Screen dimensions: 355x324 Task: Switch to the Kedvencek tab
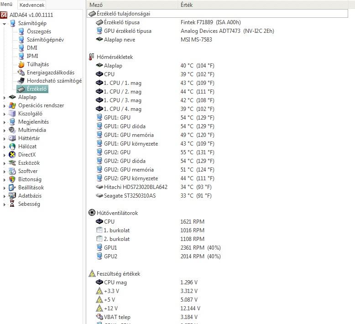31,5
